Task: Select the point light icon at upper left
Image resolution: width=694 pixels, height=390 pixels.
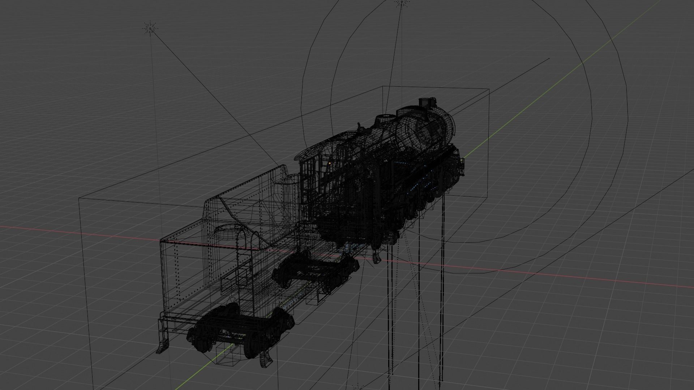Action: pos(150,29)
